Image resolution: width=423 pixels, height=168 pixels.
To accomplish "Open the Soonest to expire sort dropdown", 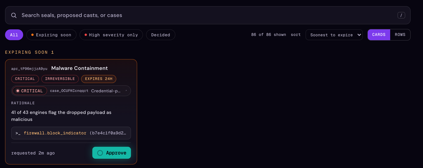I will 334,35.
